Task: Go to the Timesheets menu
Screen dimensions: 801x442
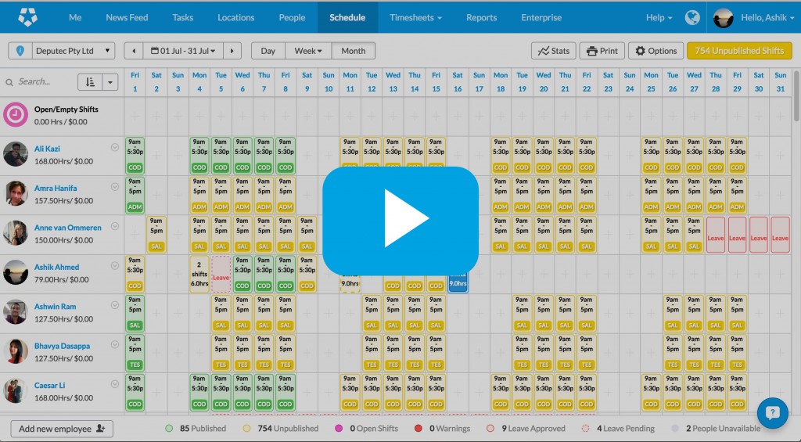Action: pos(415,17)
